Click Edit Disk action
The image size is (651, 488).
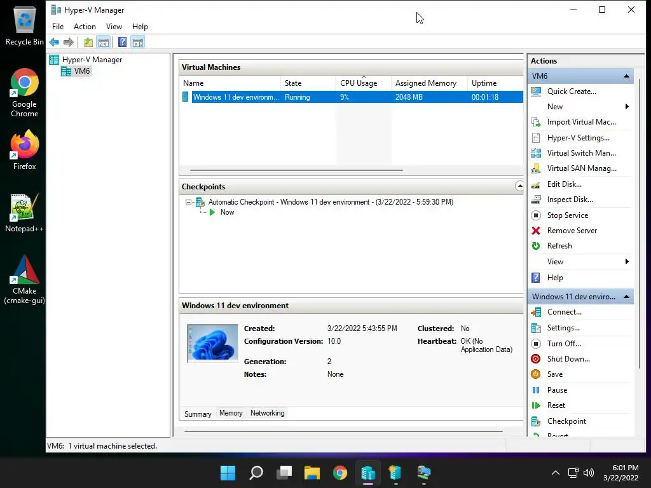[x=564, y=184]
